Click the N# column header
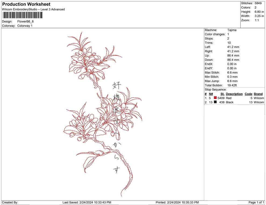Image resolution: width=266 pixels, height=205 pixels. click(x=211, y=94)
